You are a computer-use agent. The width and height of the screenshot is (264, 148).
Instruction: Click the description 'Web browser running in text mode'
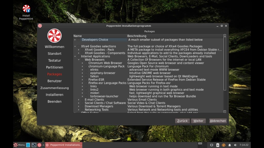[x=153, y=86]
